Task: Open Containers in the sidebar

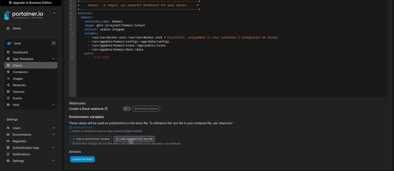Action: 31,72
